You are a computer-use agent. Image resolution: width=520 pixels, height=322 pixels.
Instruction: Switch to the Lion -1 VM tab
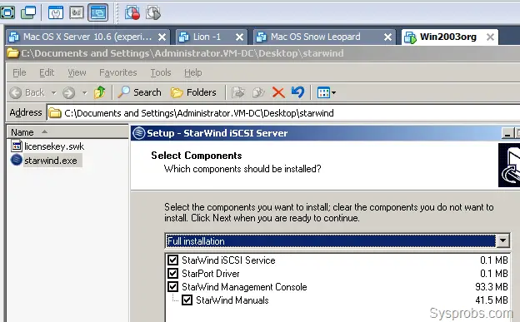tap(207, 37)
